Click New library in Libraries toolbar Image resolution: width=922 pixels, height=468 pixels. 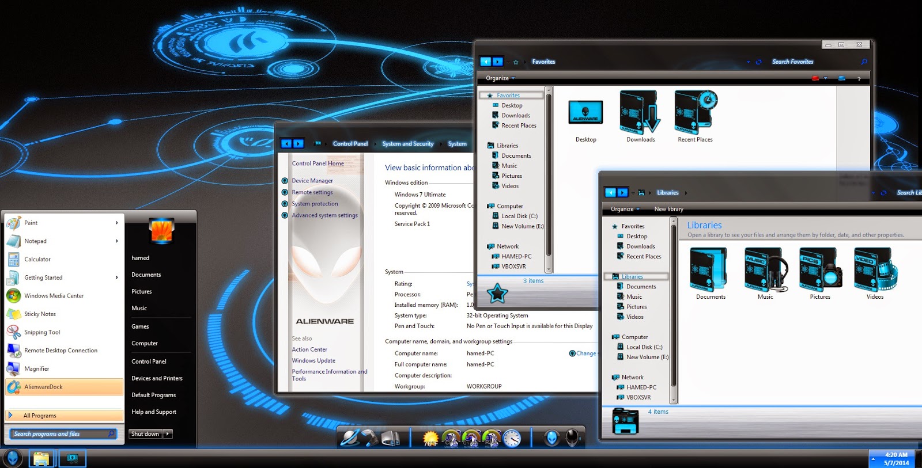point(668,209)
